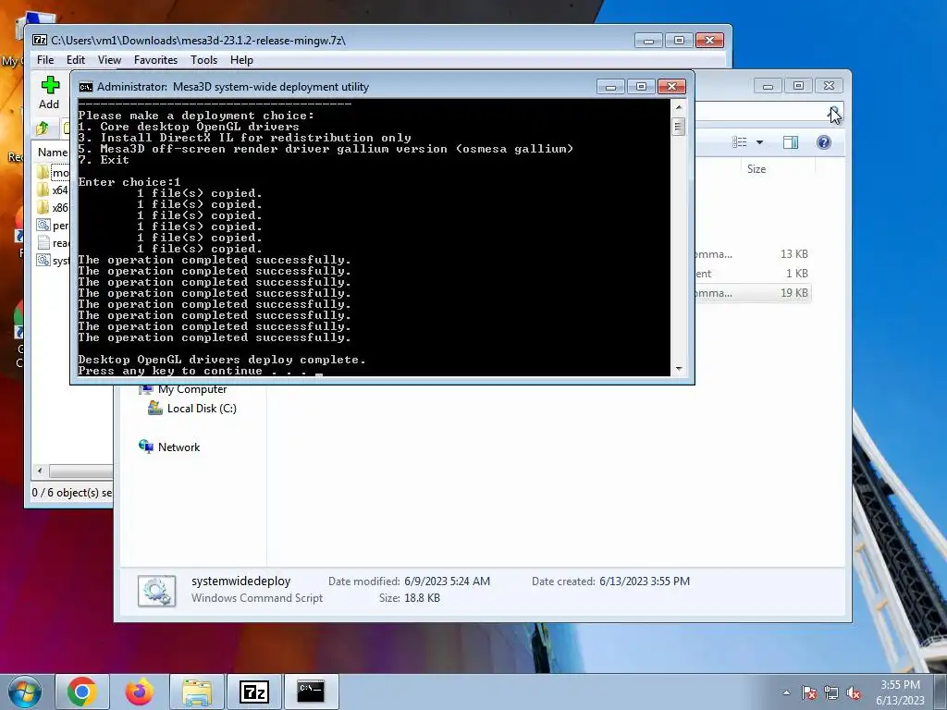Click the muted volume tray icon

pos(854,692)
